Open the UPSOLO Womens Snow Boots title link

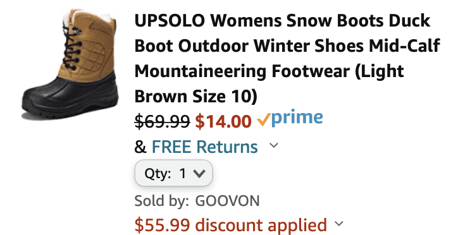(x=287, y=58)
